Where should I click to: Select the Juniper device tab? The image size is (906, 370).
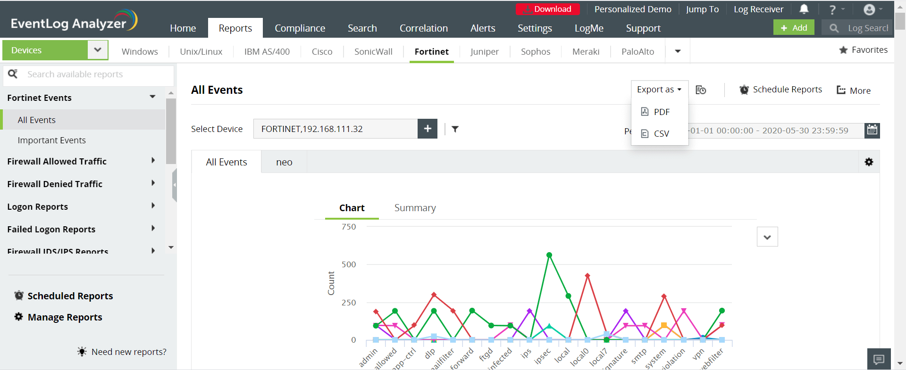[485, 52]
